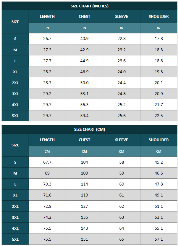Click the 49.1 shoulder cell
178x246 pixels.
point(159,195)
